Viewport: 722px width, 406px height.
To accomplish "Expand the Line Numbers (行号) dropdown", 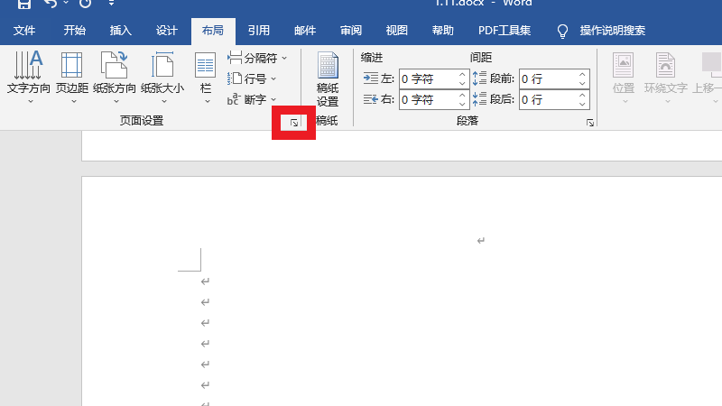I will click(254, 78).
